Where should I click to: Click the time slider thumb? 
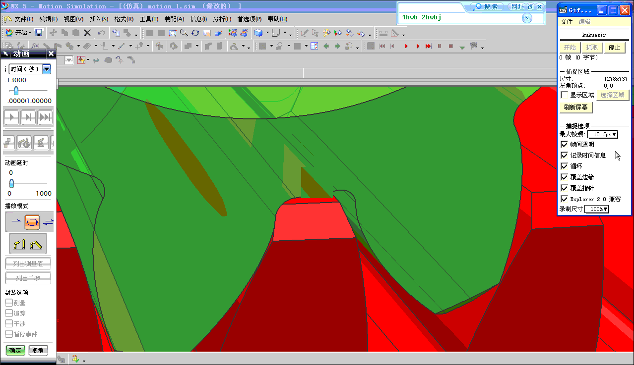(x=16, y=91)
